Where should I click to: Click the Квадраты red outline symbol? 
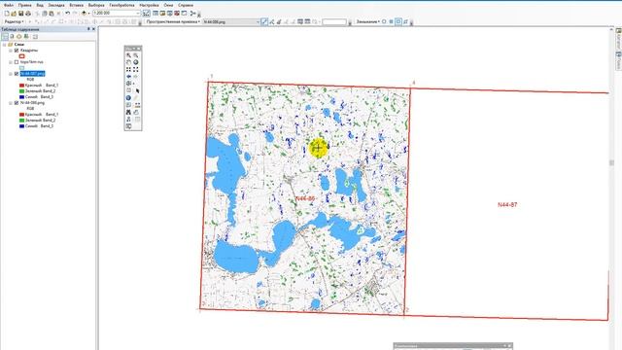pyautogui.click(x=21, y=56)
